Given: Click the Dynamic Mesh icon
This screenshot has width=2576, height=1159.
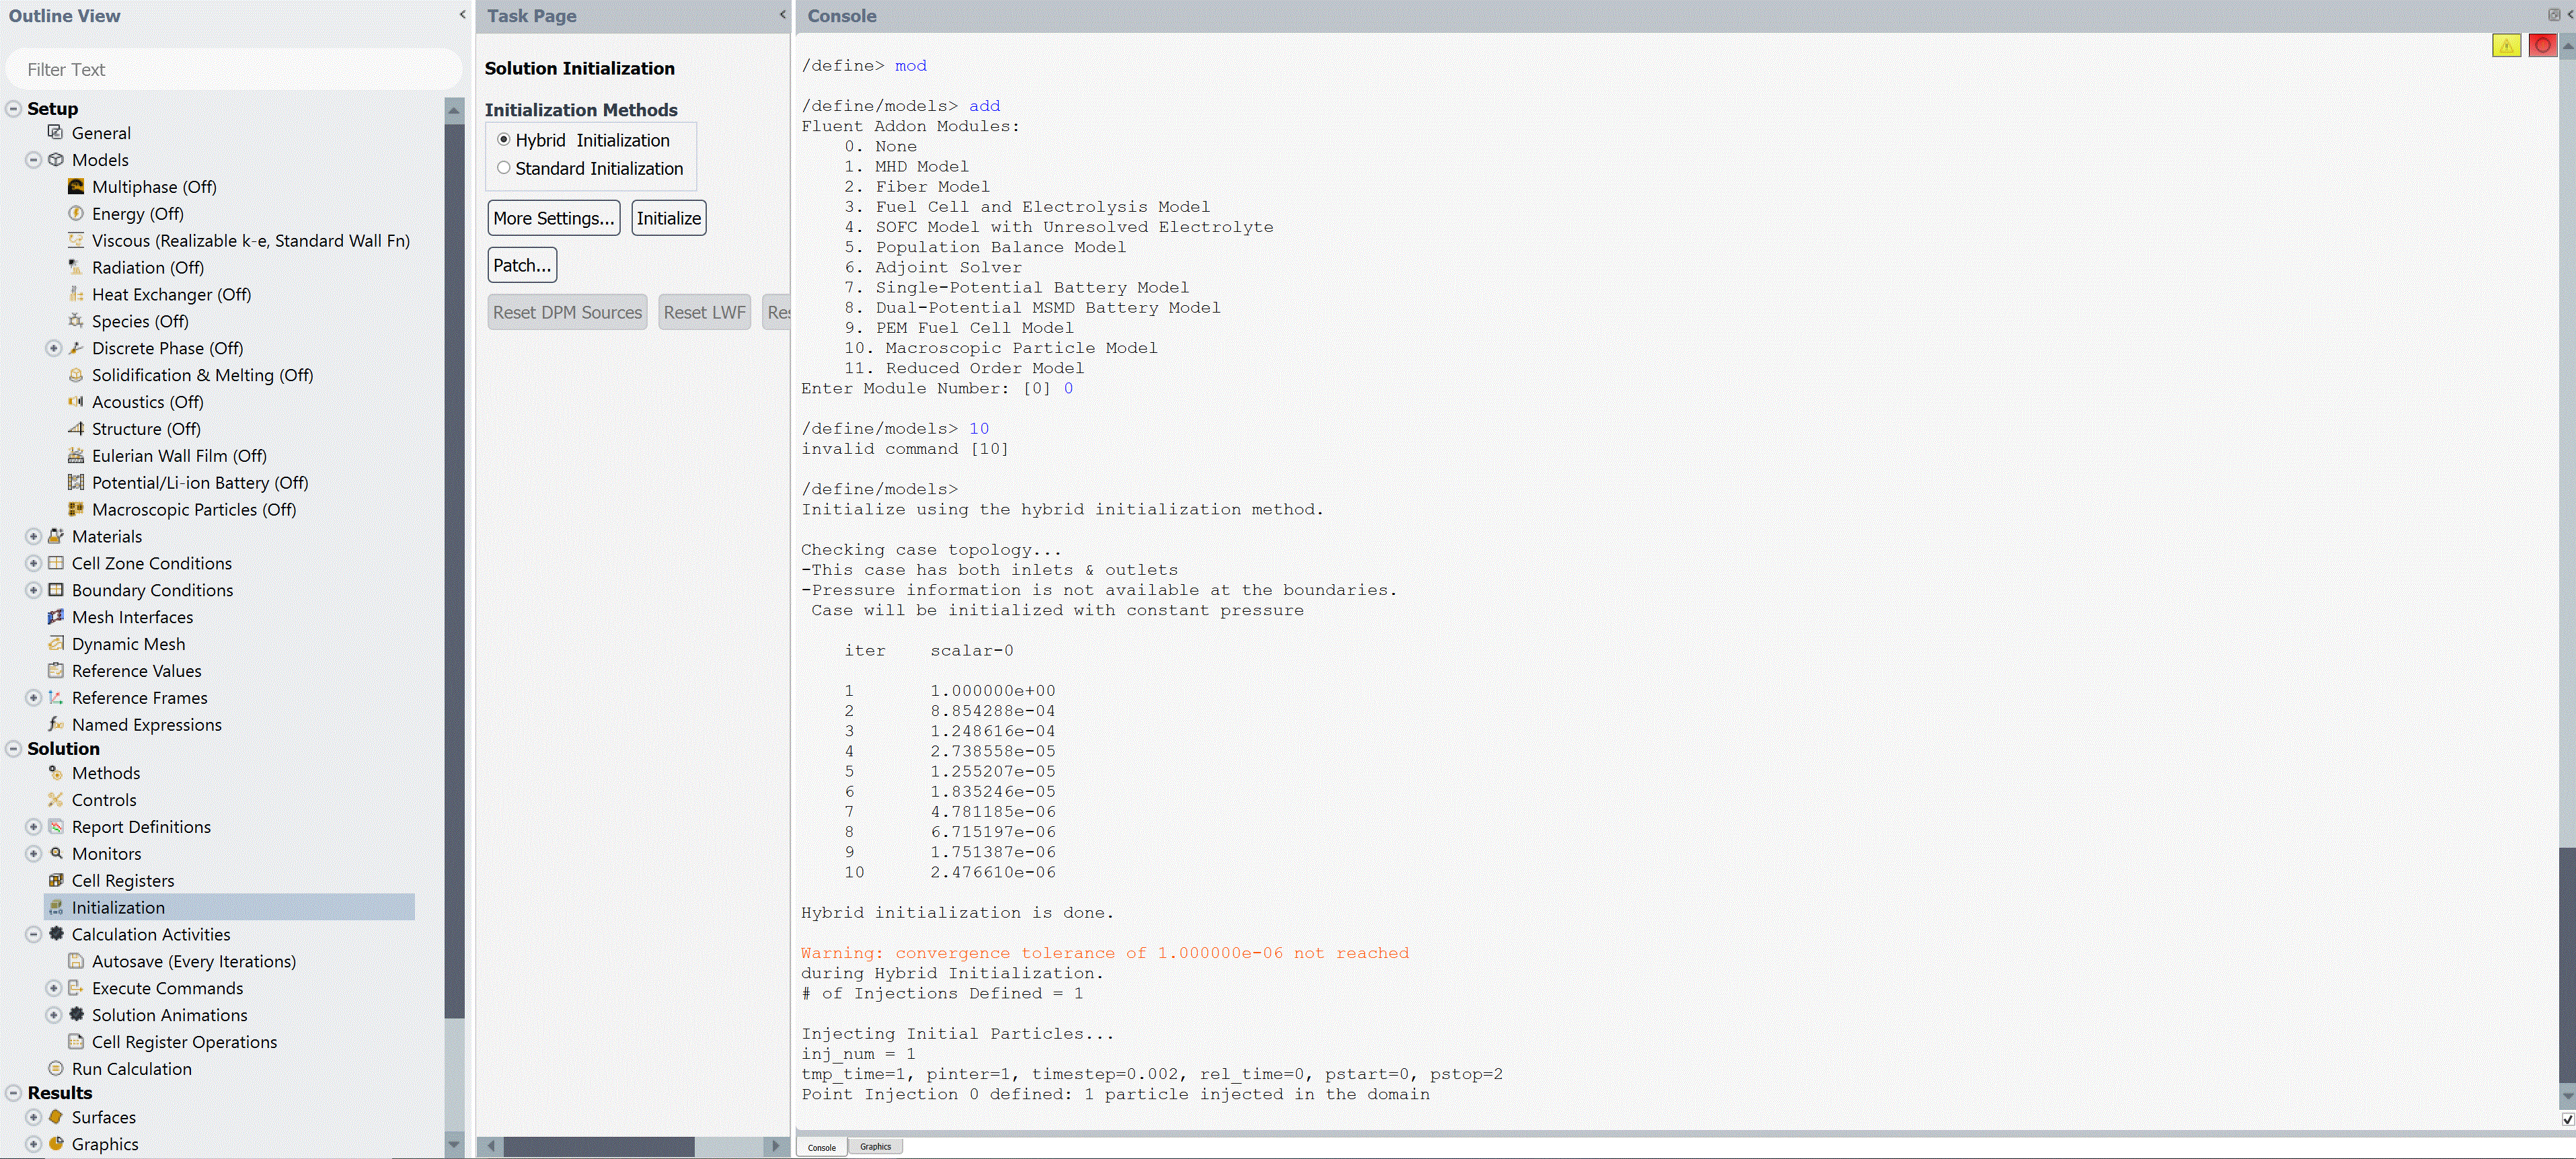Looking at the screenshot, I should tap(56, 645).
